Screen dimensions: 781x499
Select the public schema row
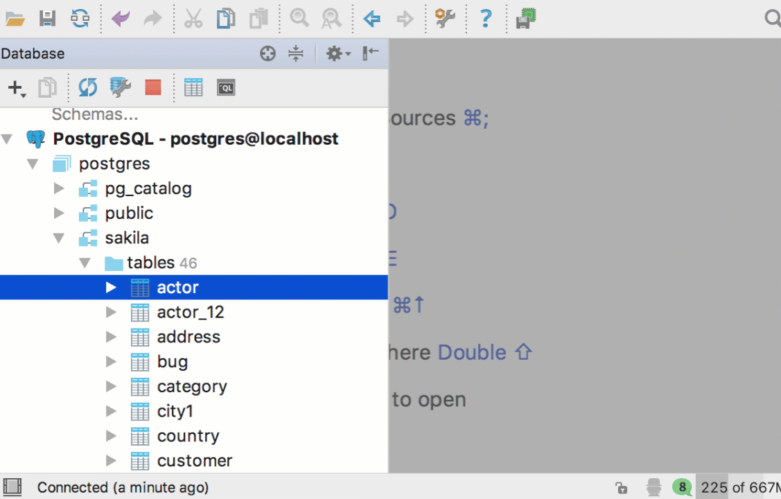pos(194,213)
